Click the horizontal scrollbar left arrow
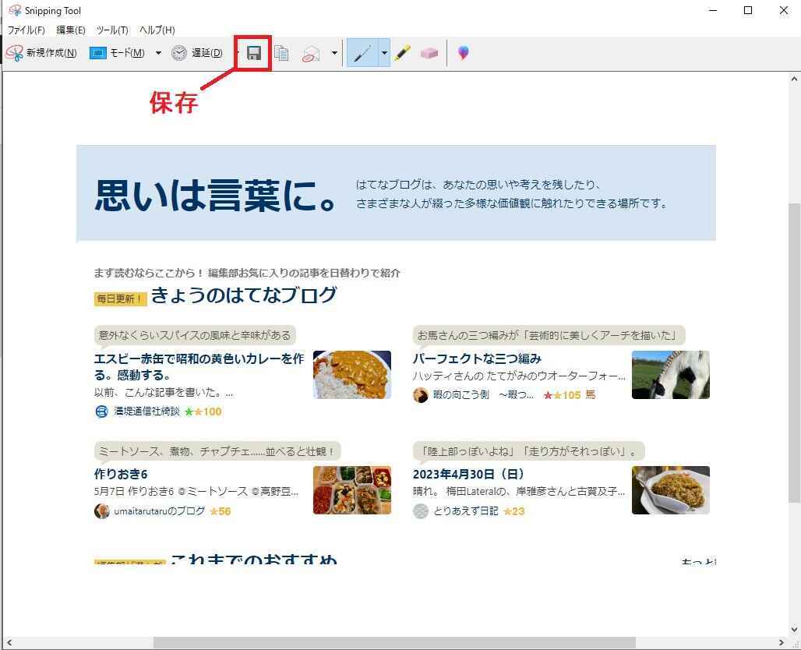This screenshot has width=801, height=650. click(x=9, y=642)
